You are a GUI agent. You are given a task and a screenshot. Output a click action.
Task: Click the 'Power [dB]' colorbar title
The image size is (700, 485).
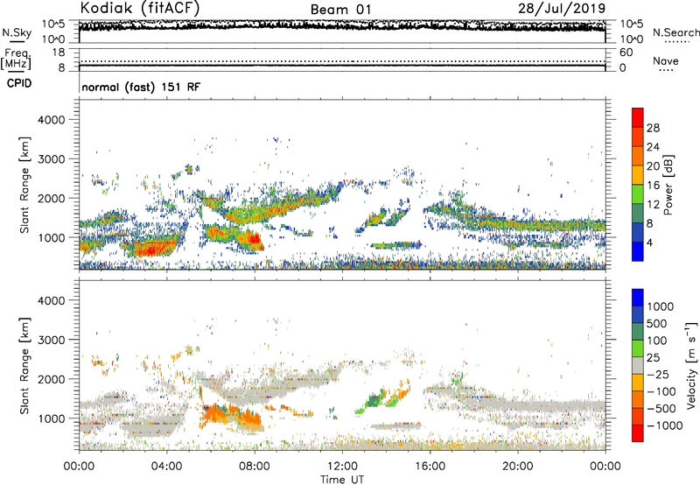(668, 185)
